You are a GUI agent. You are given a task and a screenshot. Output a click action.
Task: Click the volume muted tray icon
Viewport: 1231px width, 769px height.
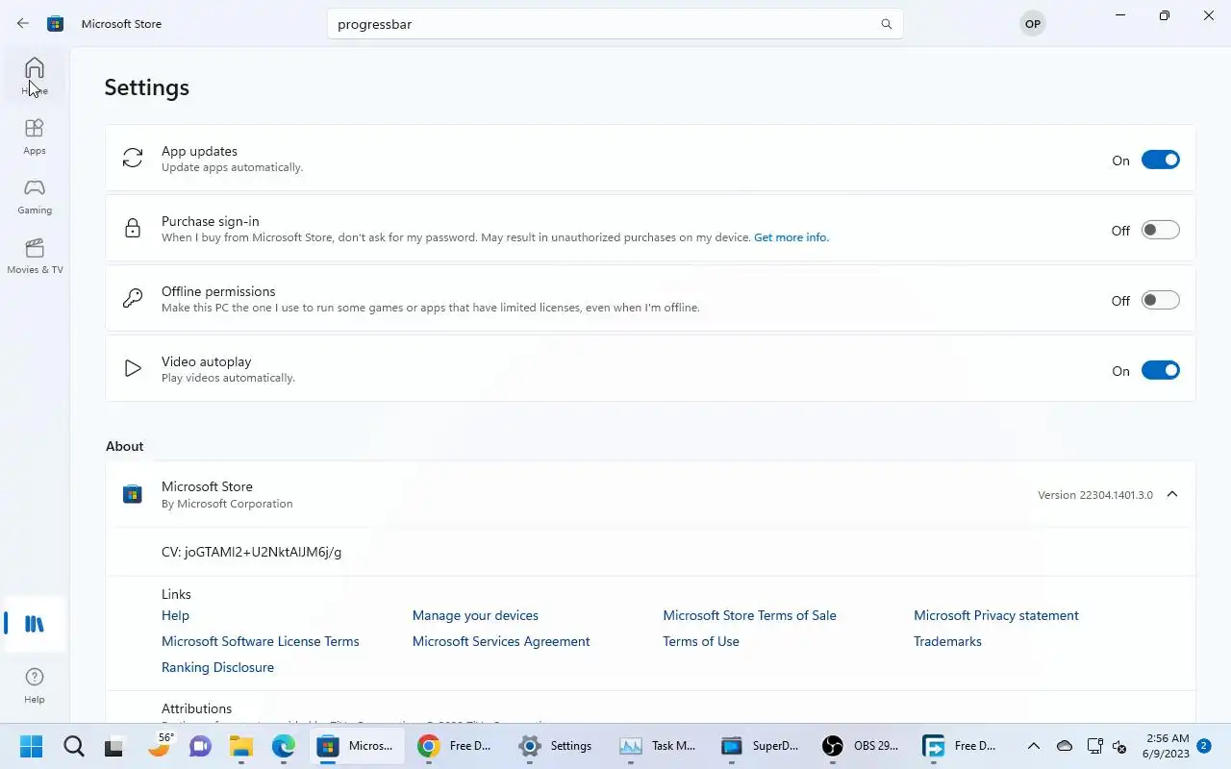click(1119, 746)
